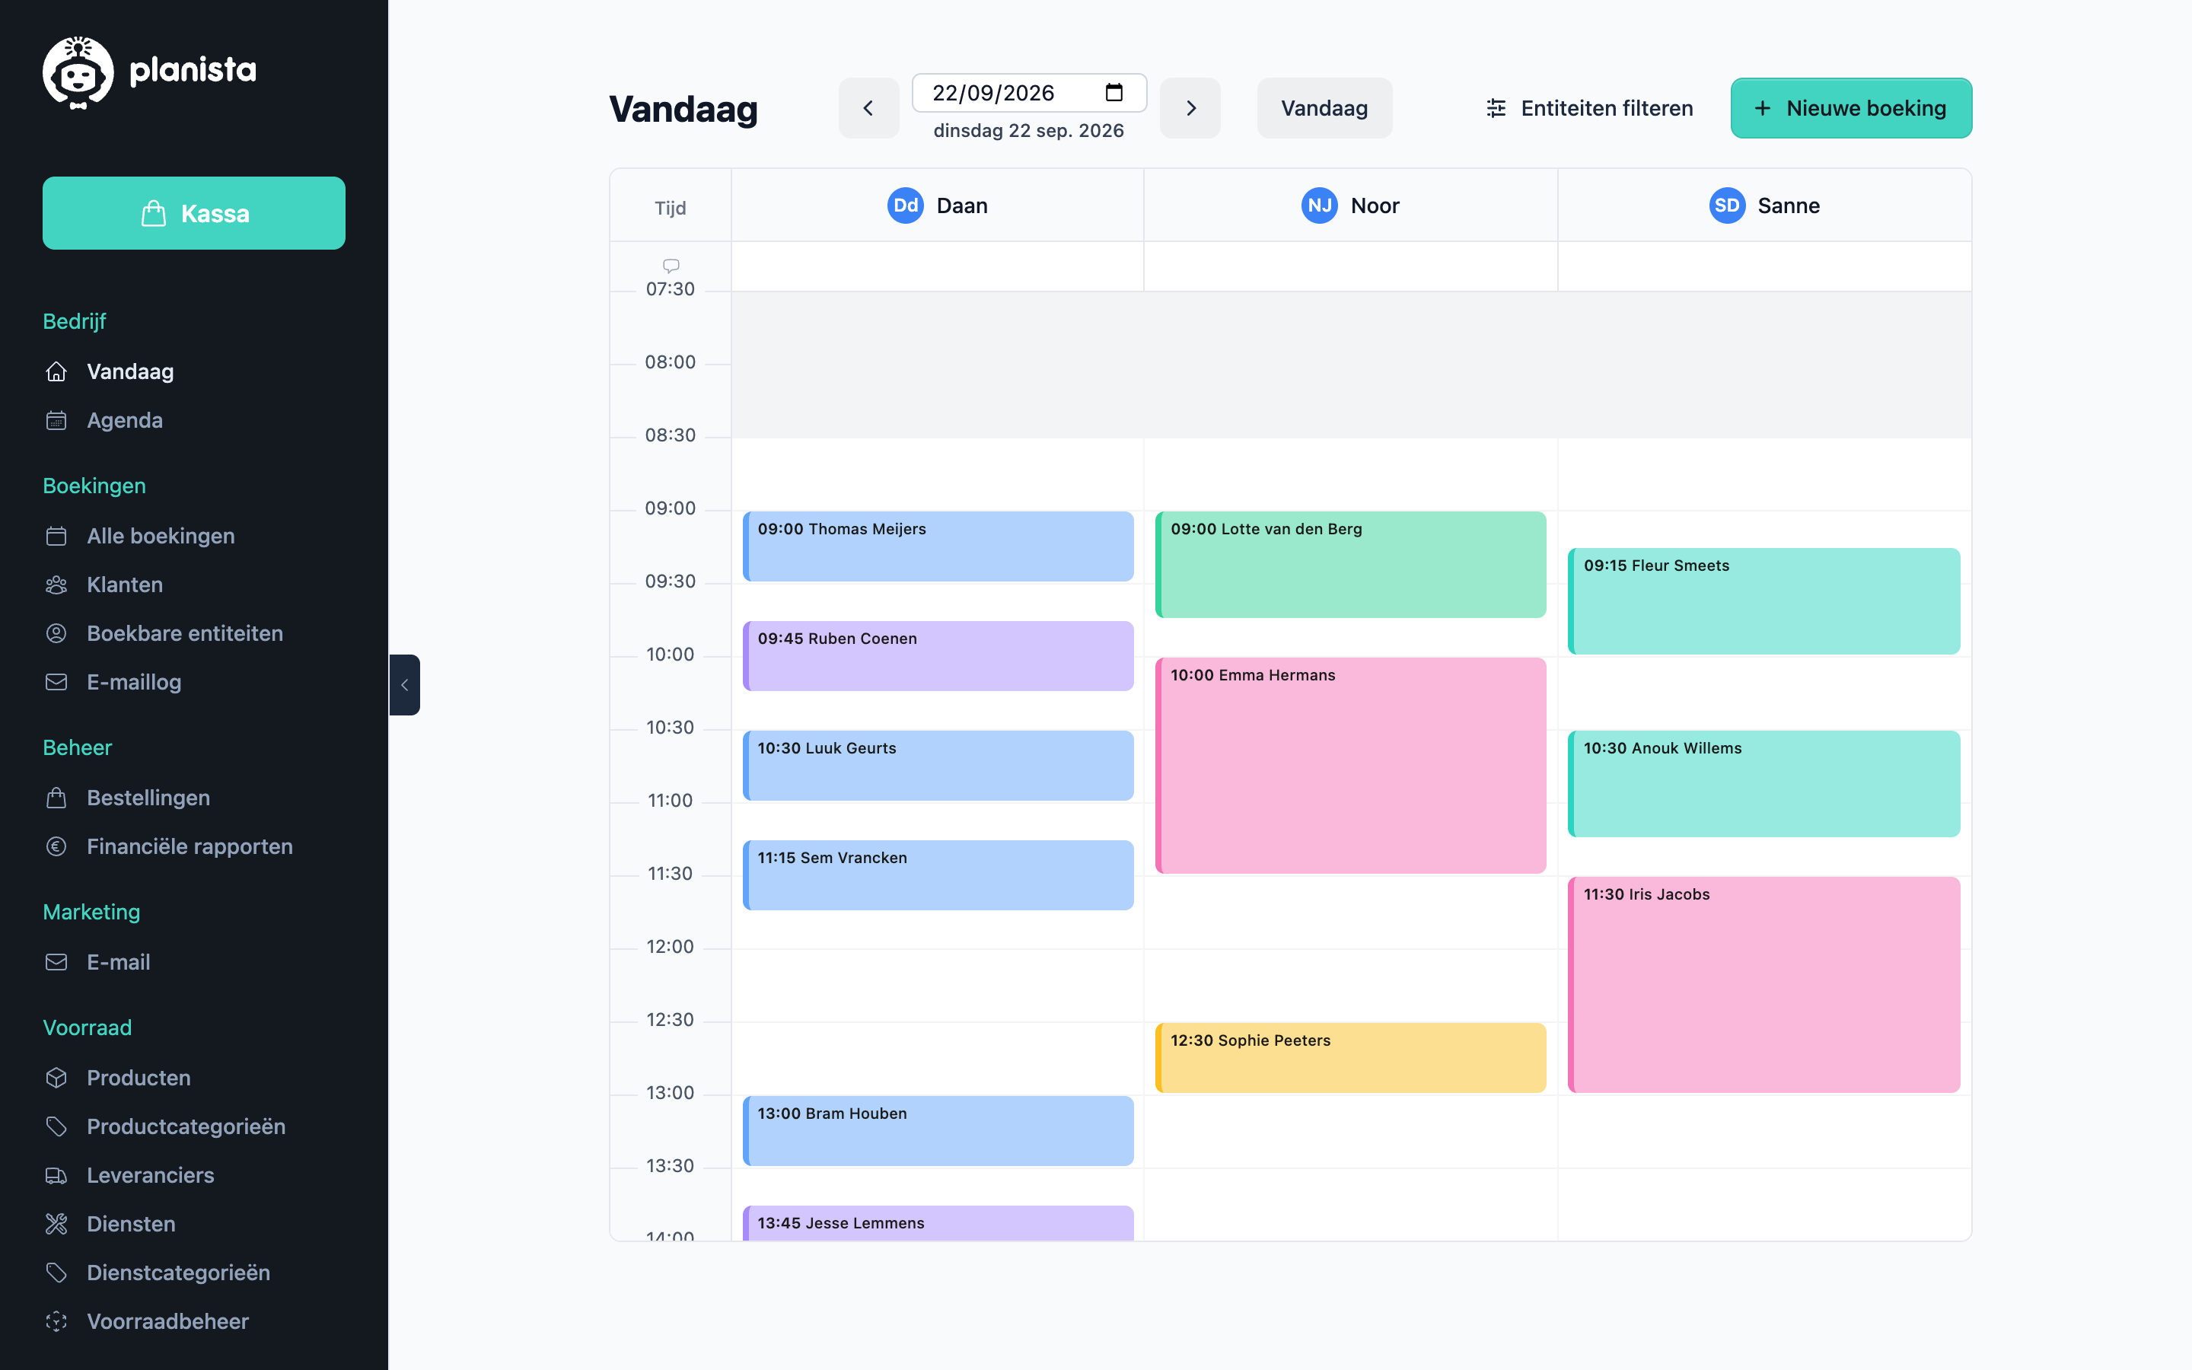The width and height of the screenshot is (2192, 1370).
Task: Open the calendar date picker icon
Action: [x=1114, y=92]
